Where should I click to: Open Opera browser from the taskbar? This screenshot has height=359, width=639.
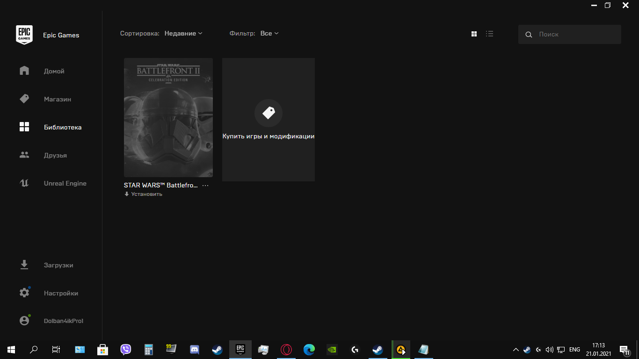286,349
